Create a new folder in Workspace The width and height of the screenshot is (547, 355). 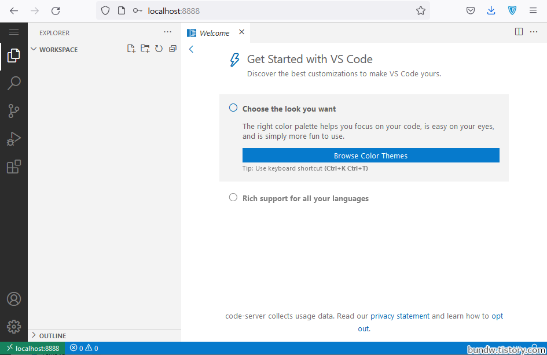pos(145,49)
